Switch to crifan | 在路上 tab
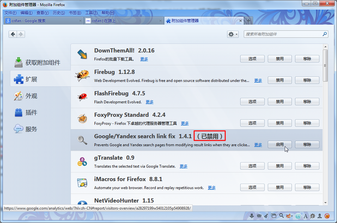Image resolution: width=337 pixels, height=223 pixels. [124, 20]
